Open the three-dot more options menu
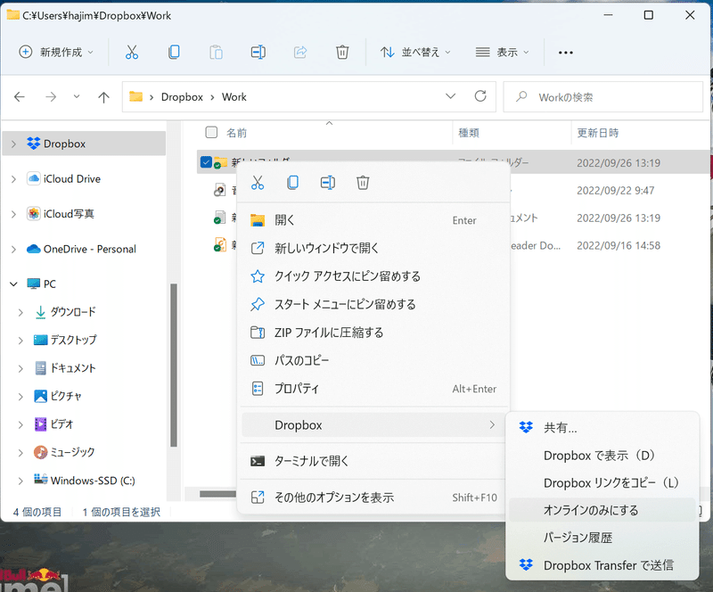The image size is (713, 592). tap(566, 53)
